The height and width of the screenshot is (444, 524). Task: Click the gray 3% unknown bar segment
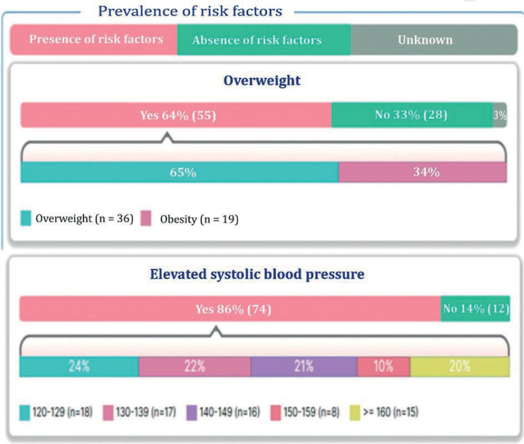499,115
